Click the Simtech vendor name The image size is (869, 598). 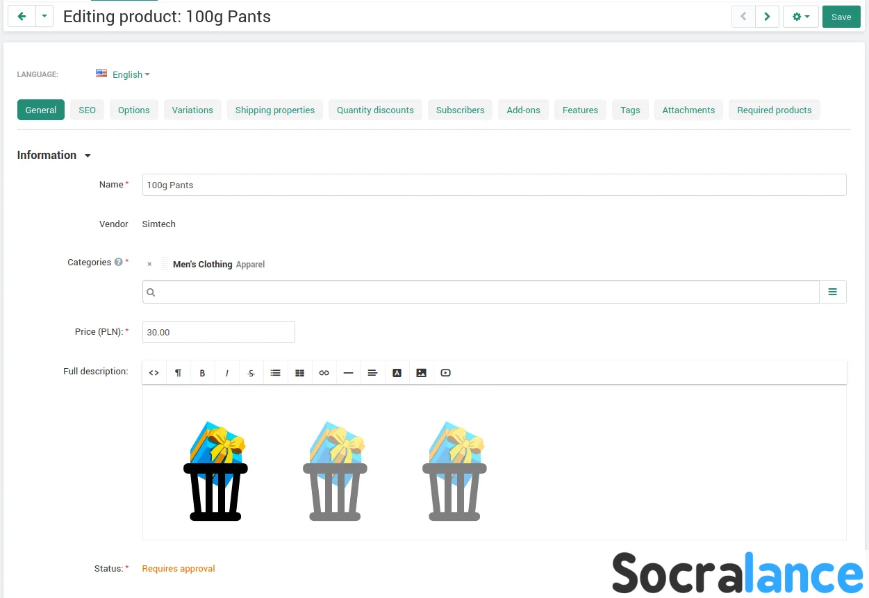(159, 224)
